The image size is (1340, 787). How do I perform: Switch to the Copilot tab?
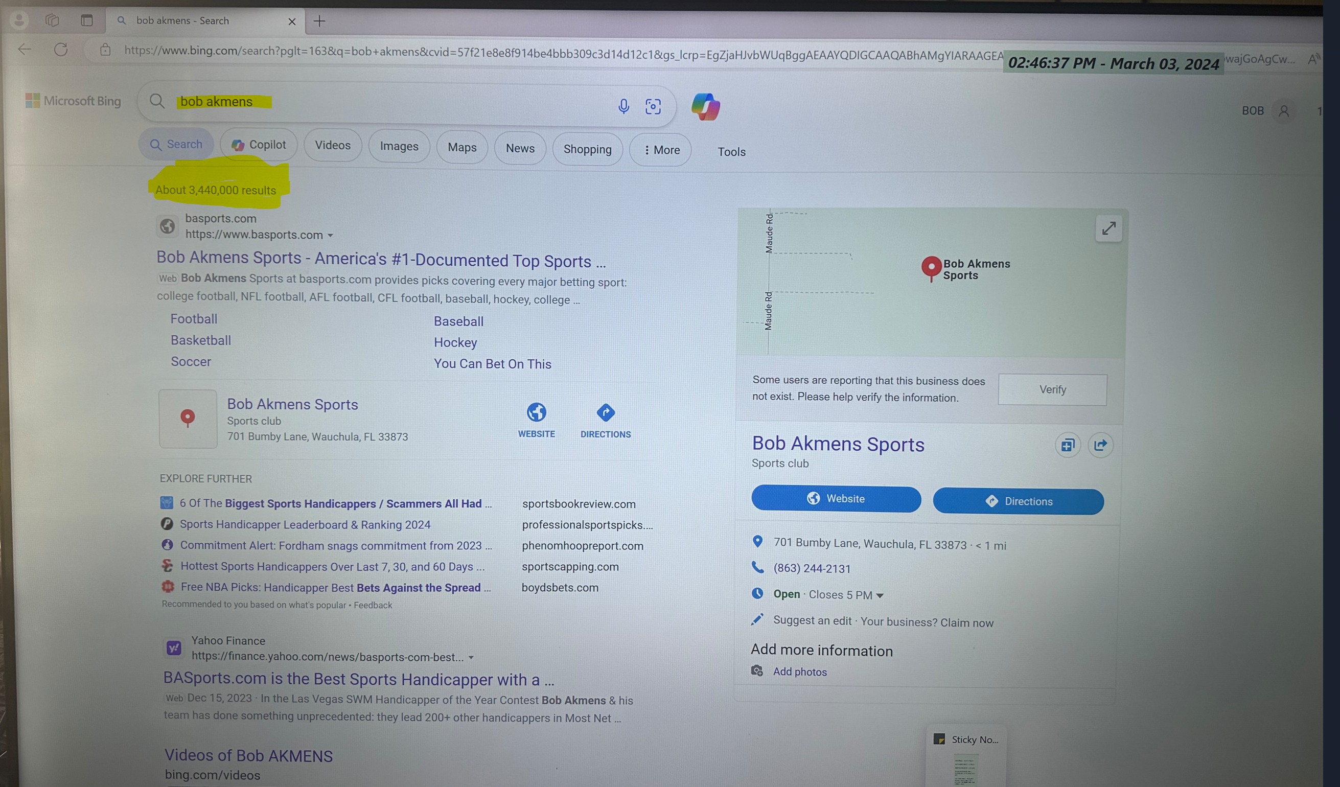[x=259, y=145]
